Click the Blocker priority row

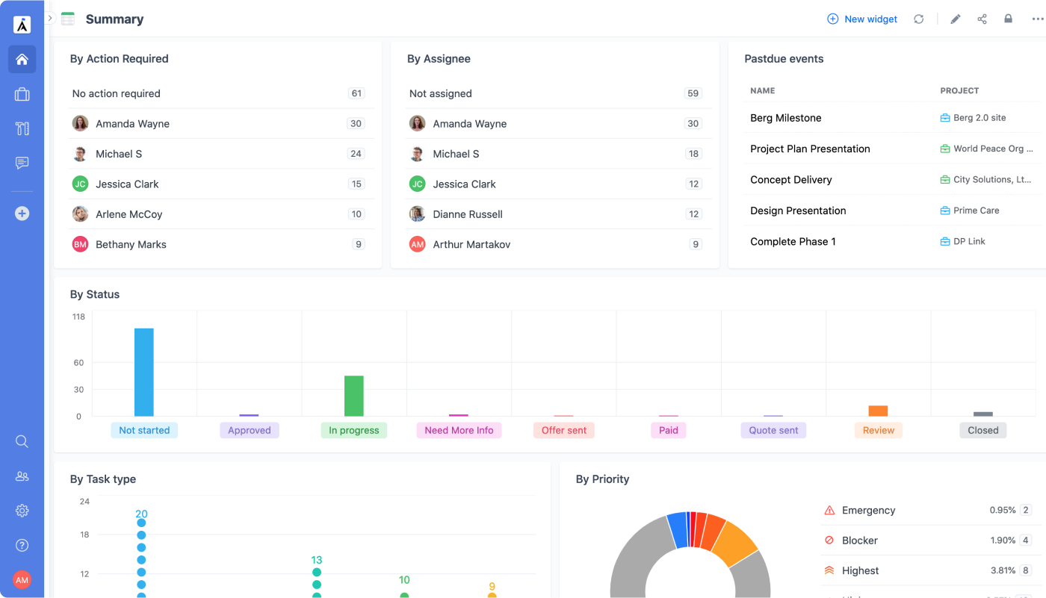pos(931,541)
